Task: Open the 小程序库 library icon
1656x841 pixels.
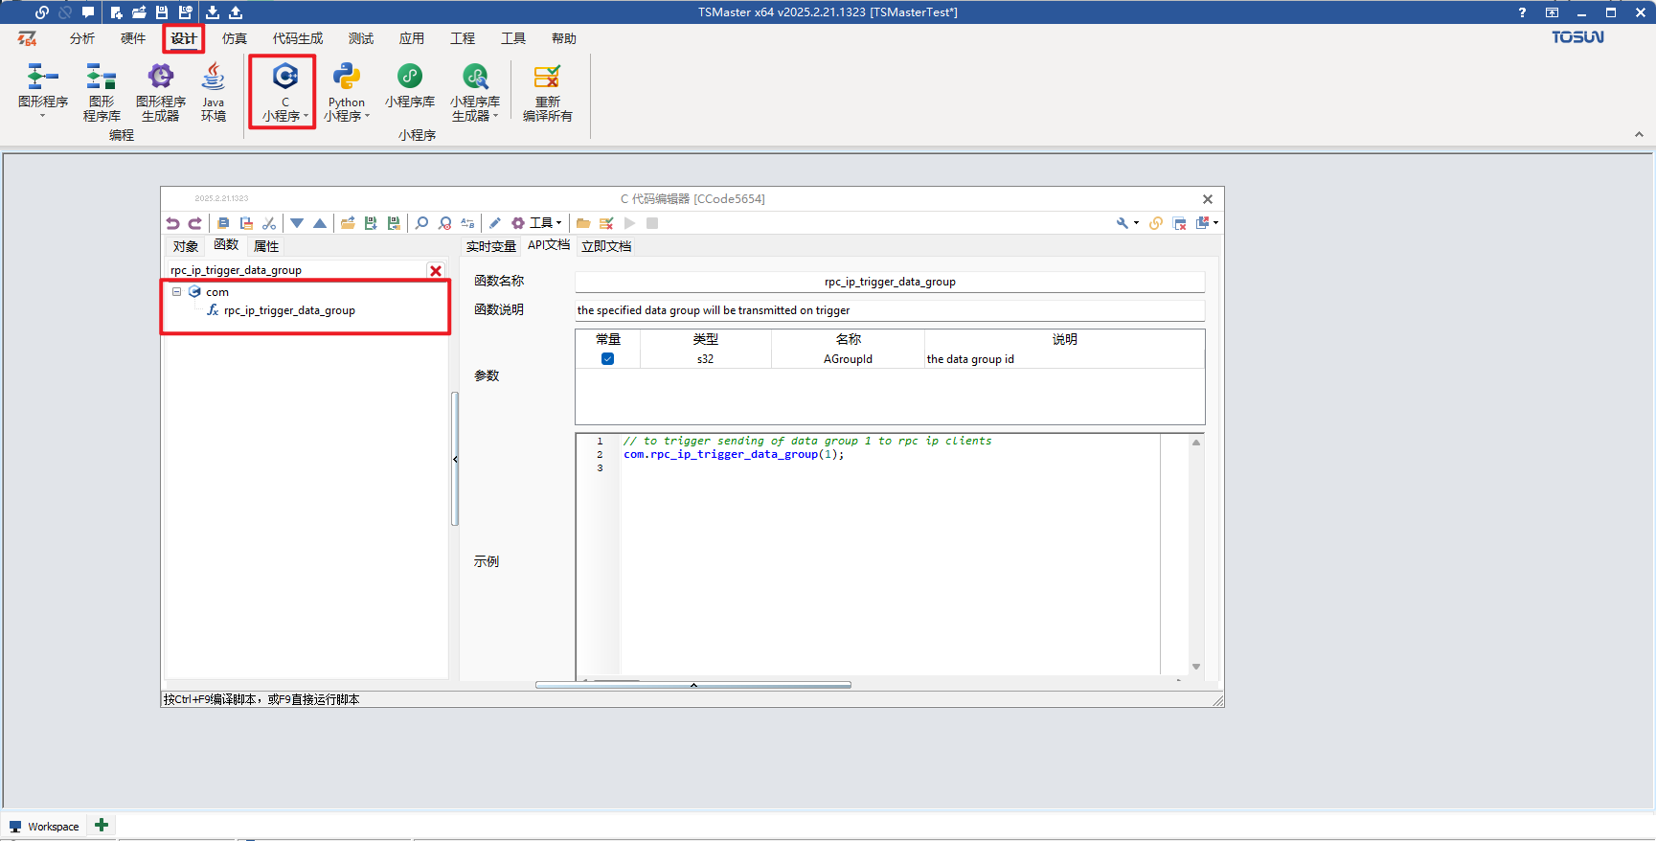Action: (410, 86)
